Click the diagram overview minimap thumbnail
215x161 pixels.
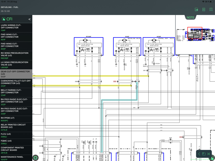[x=195, y=34]
